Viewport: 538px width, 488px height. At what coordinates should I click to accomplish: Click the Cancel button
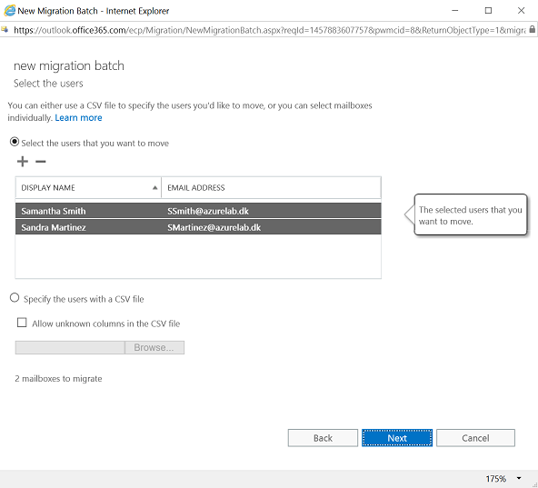pos(475,438)
